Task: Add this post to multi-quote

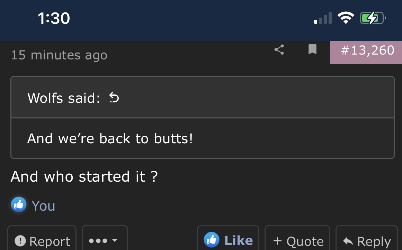Action: tap(298, 241)
